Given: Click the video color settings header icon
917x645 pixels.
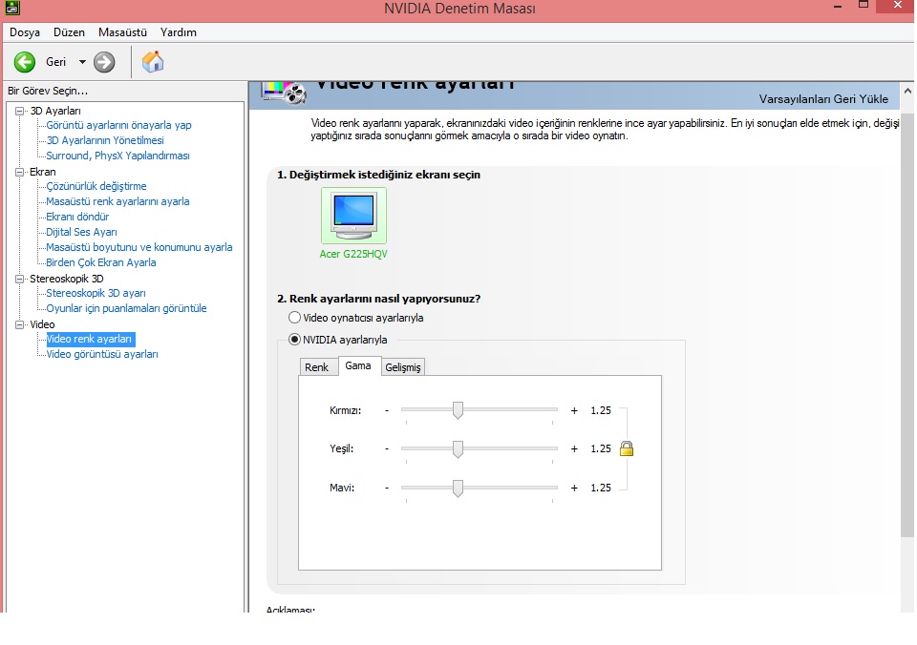Looking at the screenshot, I should pyautogui.click(x=285, y=93).
